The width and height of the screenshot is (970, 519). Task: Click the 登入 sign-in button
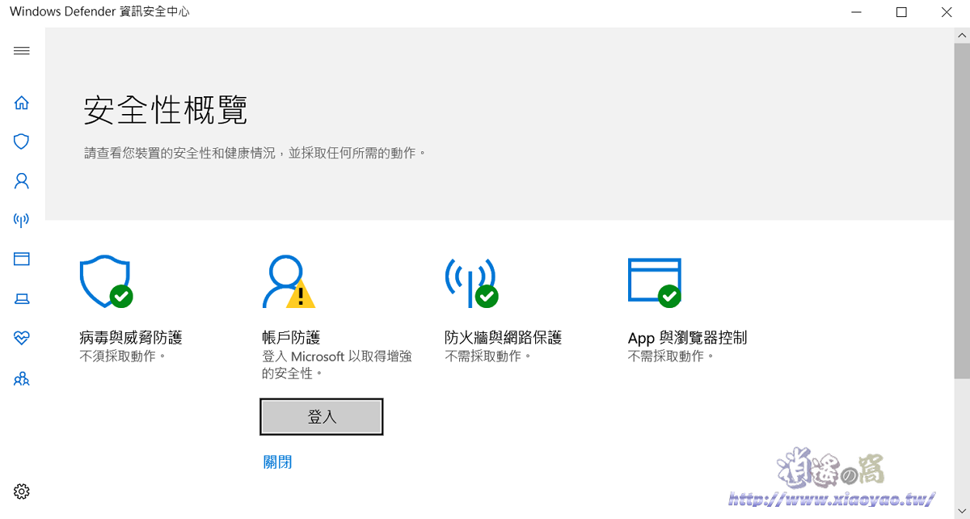322,417
